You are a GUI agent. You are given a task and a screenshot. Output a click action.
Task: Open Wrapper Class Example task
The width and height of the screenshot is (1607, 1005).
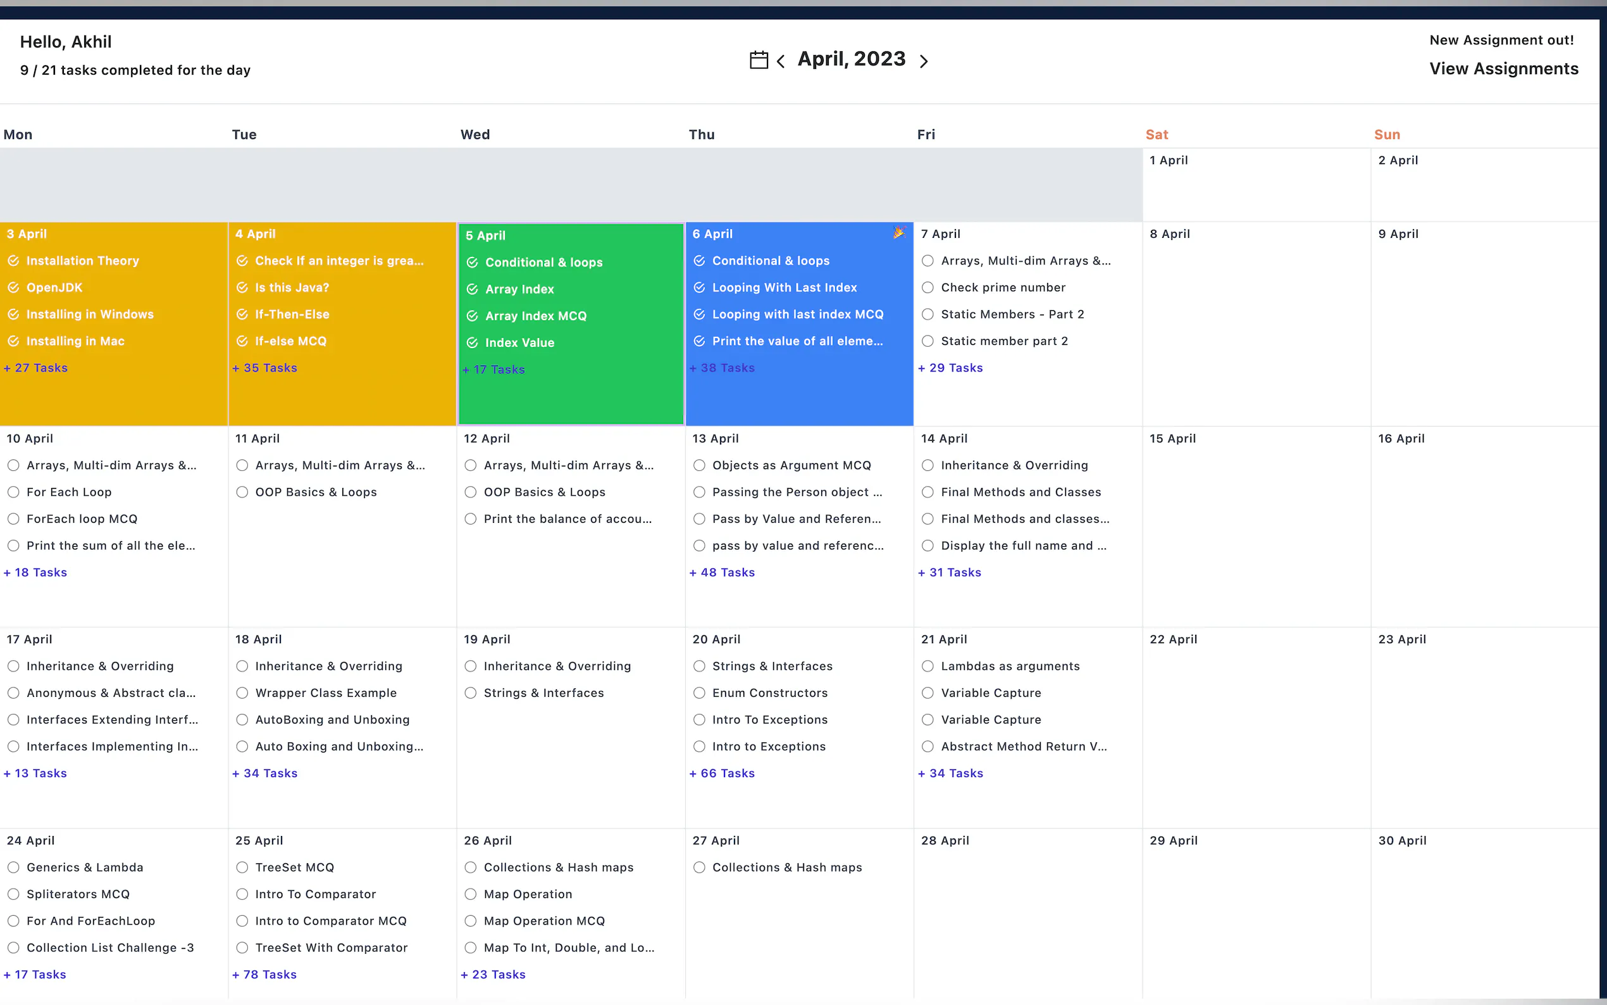click(326, 692)
